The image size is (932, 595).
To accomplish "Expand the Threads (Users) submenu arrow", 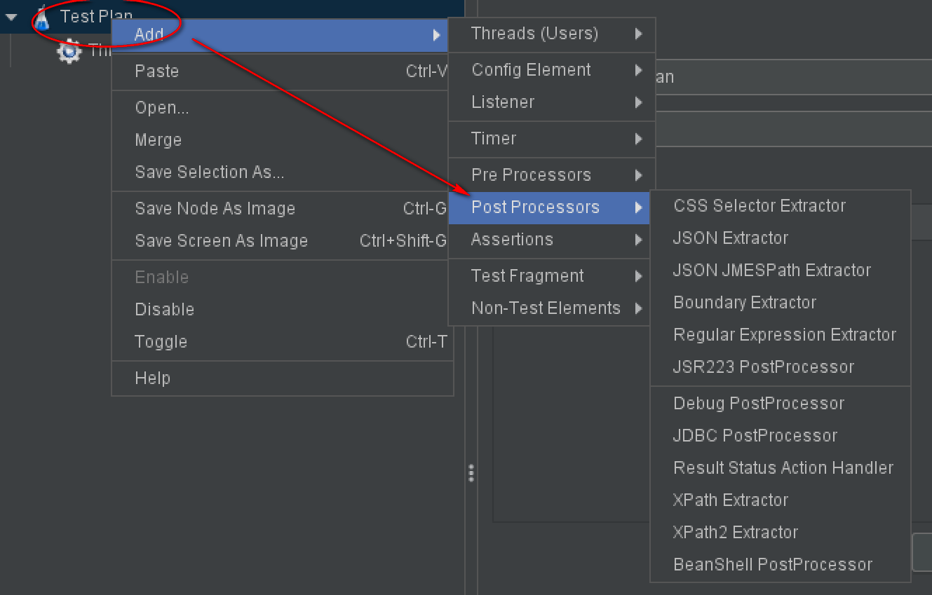I will [638, 34].
